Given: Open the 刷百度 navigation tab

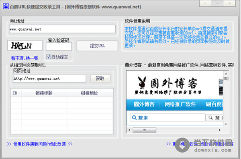Looking at the screenshot, I should point(214,104).
